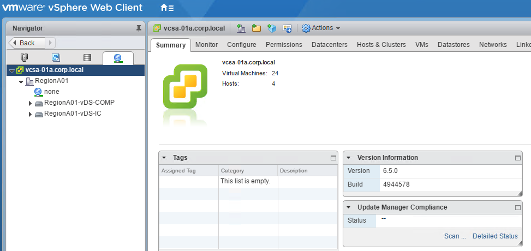Screen dimensions: 531x251
Task: Switch to the Datastores tab
Action: coord(454,45)
